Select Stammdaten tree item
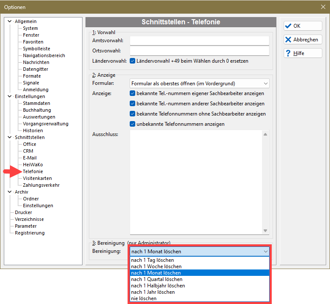This screenshot has width=330, height=304. tap(37, 103)
